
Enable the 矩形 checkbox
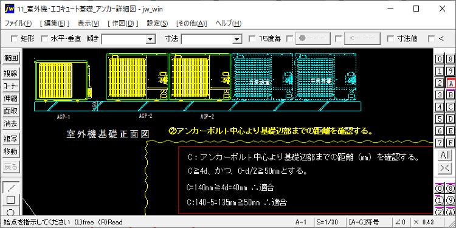[x=13, y=39]
